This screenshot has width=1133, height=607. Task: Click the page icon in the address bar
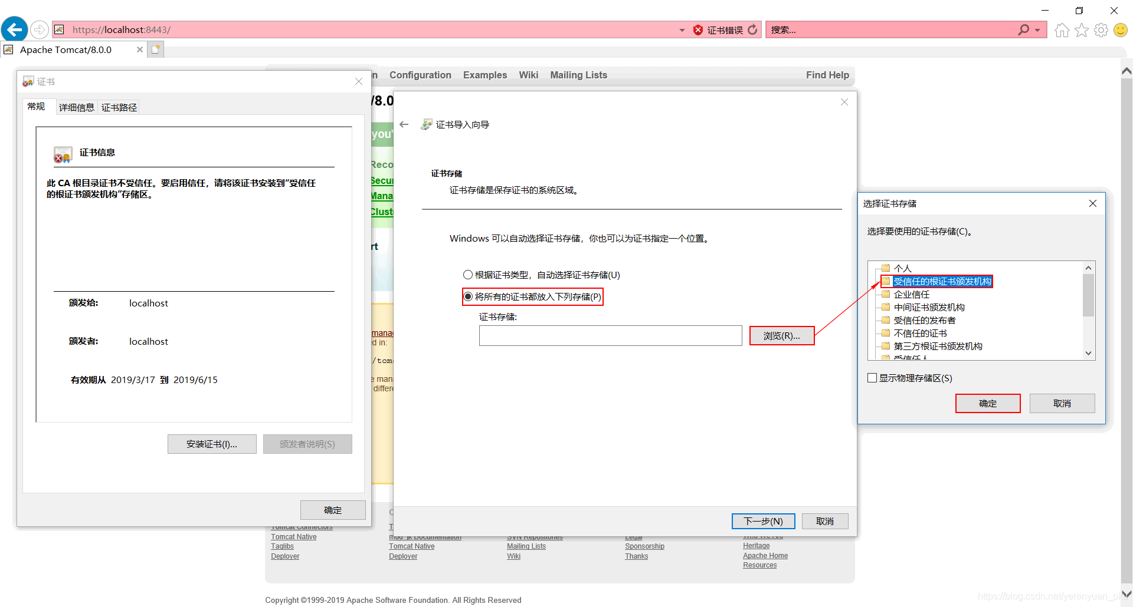59,29
